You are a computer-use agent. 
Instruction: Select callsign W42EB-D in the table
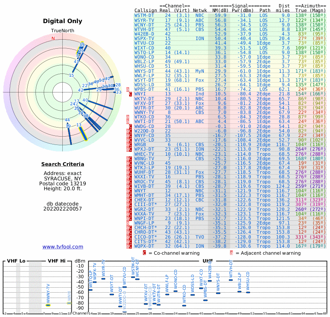point(144,34)
